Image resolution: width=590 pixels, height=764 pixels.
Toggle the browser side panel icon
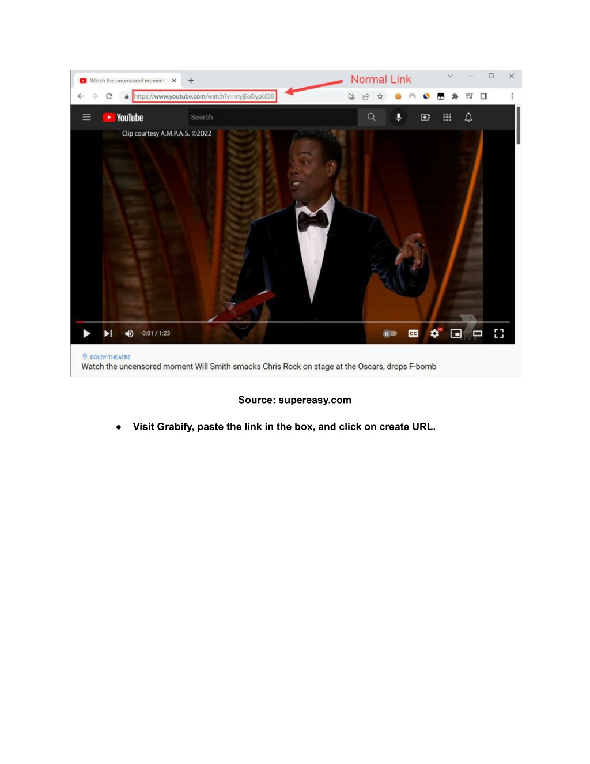pos(483,96)
